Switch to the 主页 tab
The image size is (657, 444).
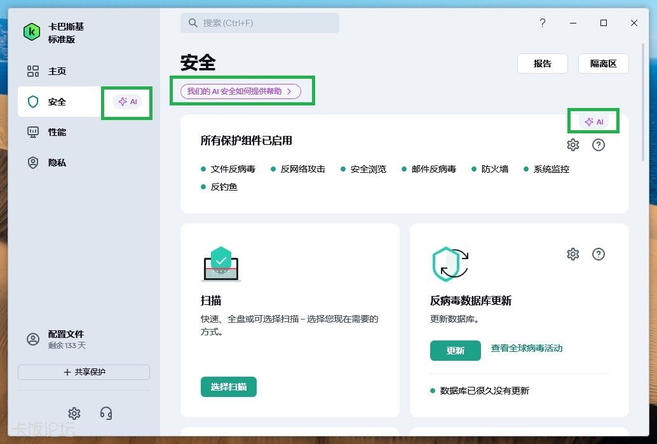[85, 71]
